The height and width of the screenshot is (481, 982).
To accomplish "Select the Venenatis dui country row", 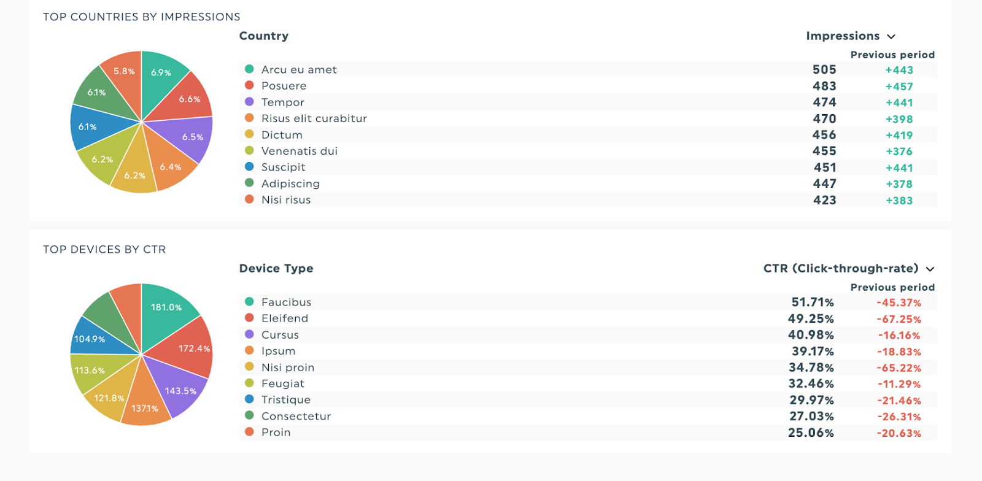I will (299, 151).
